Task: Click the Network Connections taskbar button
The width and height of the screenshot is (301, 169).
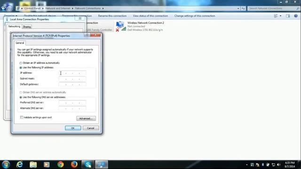Action: 102,165
